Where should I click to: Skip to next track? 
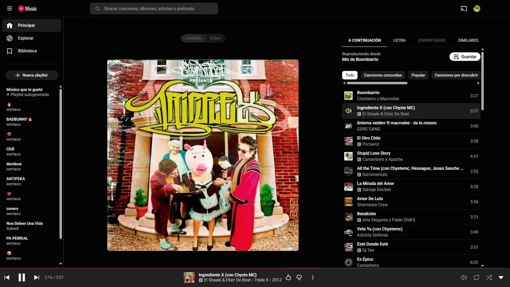pyautogui.click(x=36, y=277)
